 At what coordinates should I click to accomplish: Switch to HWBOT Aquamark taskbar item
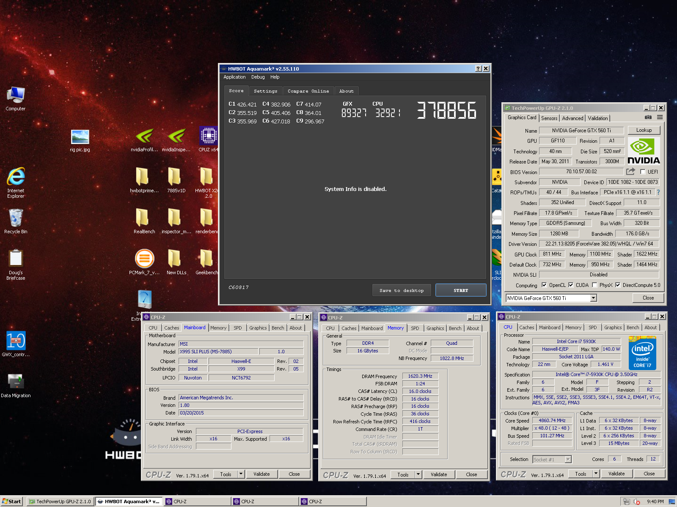[129, 502]
